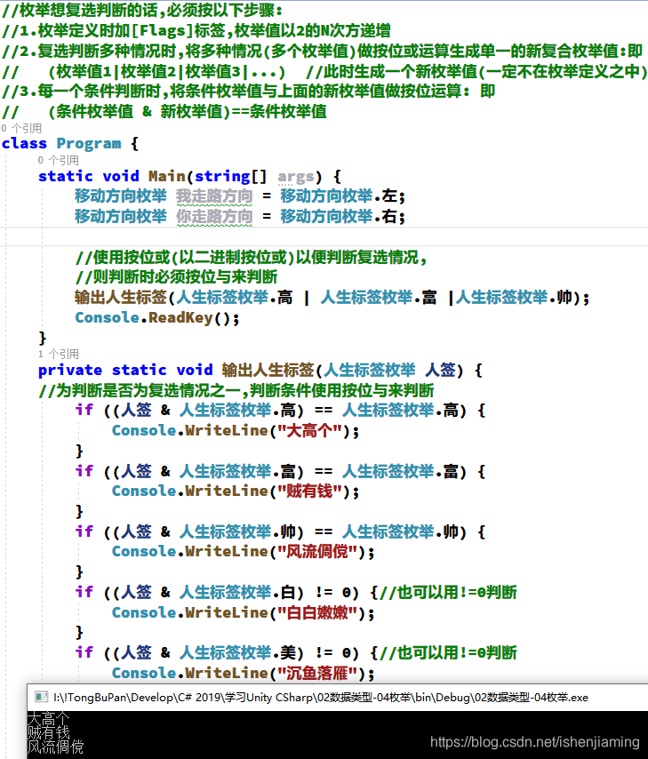Click the 输出人生标签 call inside Main
The width and height of the screenshot is (648, 759).
(x=121, y=297)
